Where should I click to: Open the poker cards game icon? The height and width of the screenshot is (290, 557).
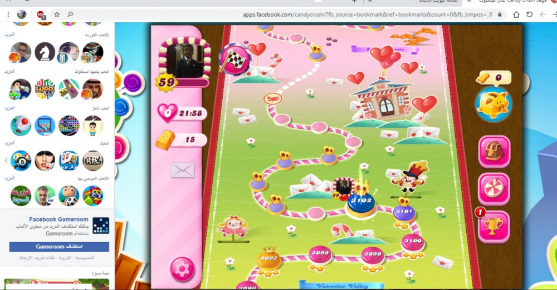[x=69, y=161]
